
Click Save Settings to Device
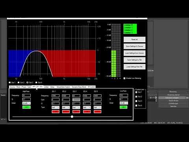pos(135,46)
